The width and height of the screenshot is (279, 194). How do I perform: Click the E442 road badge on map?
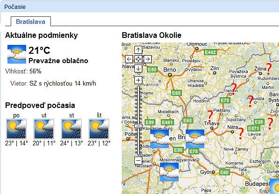(210, 52)
